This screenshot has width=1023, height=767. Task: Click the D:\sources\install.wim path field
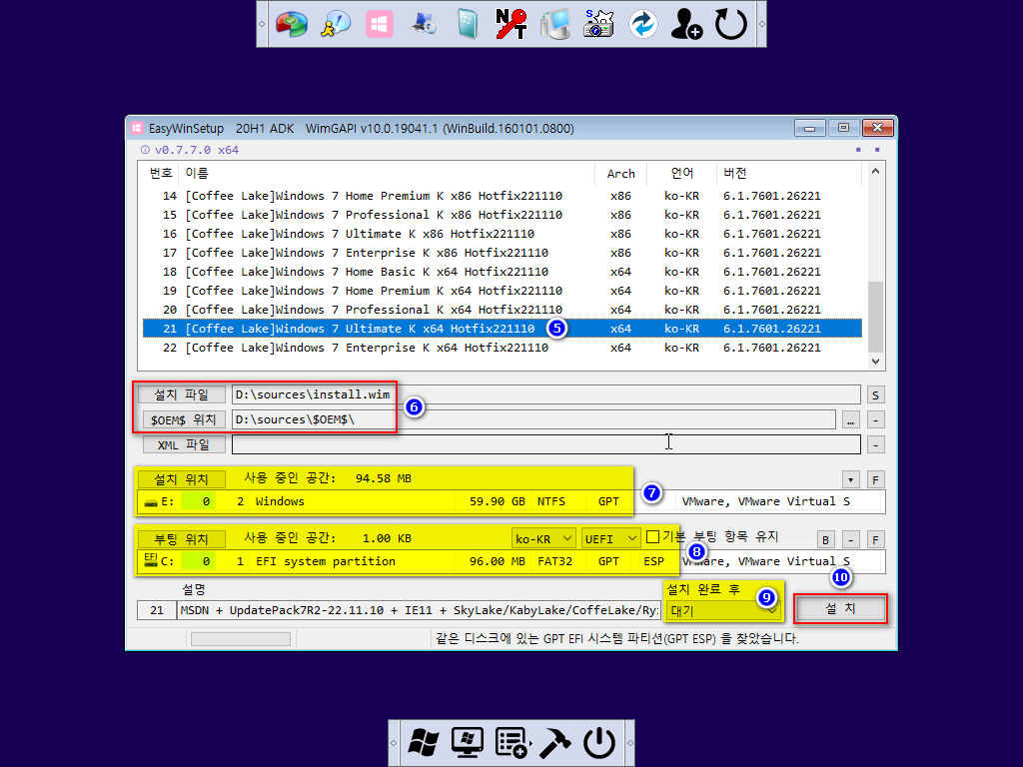point(546,393)
